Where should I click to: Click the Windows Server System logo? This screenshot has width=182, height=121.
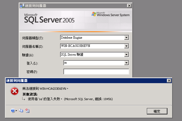click(110, 14)
